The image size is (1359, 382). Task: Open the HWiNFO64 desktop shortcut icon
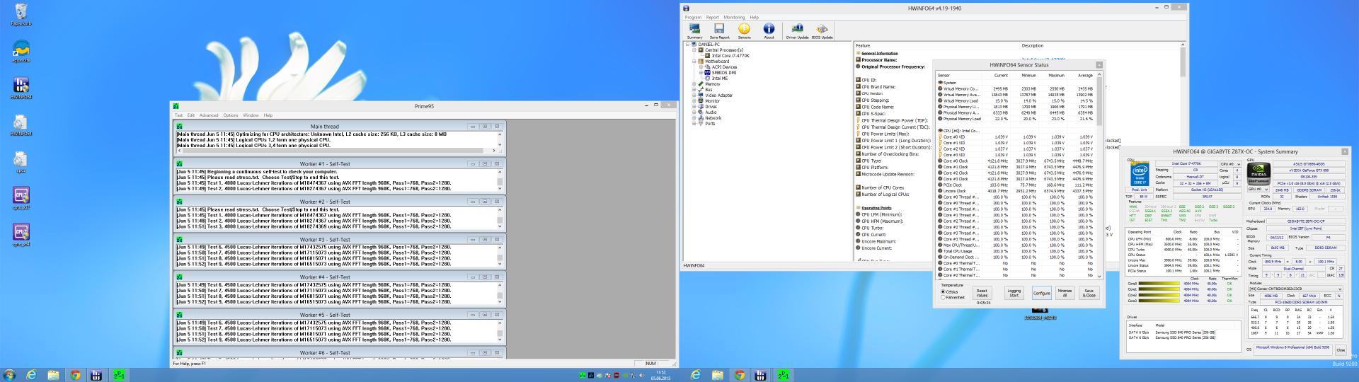21,88
